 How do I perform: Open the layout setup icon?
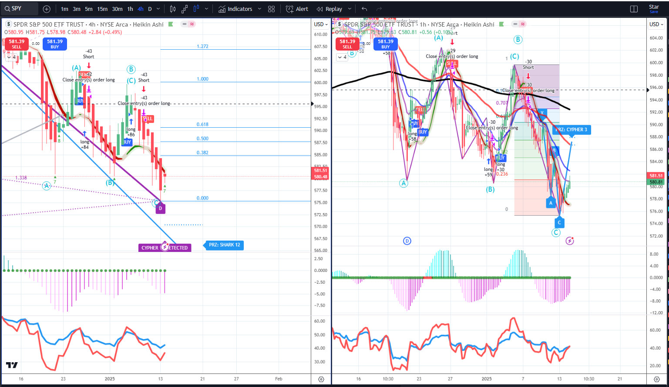pyautogui.click(x=634, y=9)
